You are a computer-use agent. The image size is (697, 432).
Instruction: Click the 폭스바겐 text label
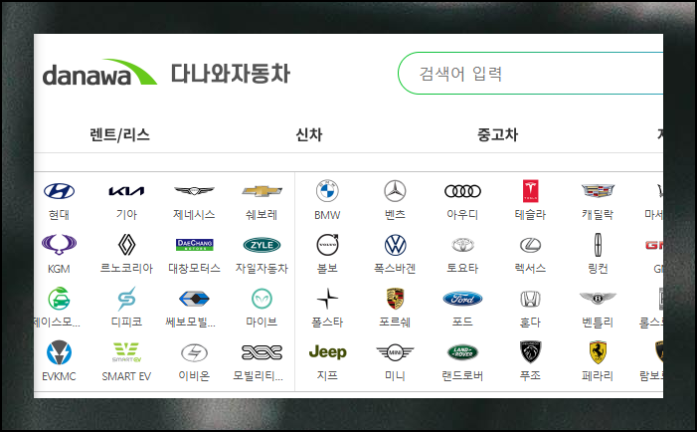click(395, 269)
